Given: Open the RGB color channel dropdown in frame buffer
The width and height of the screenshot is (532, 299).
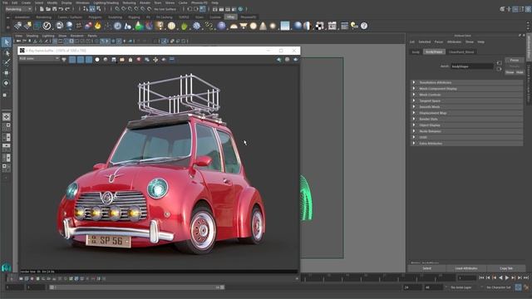Looking at the screenshot, I should [39, 59].
